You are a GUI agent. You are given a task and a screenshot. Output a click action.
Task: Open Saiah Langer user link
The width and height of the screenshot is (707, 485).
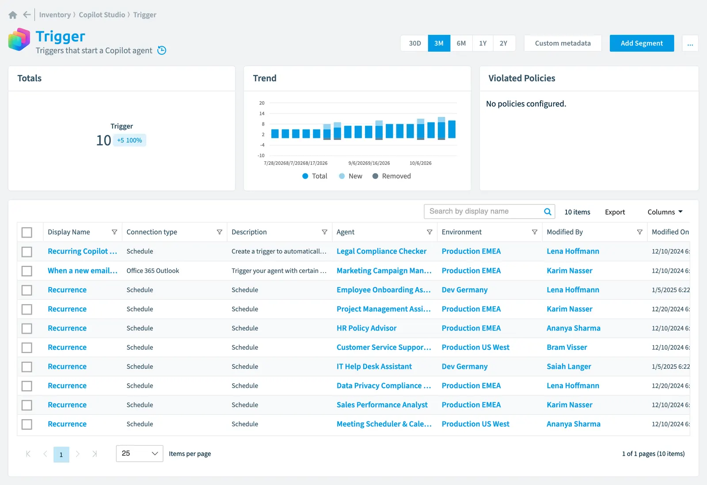[569, 367]
